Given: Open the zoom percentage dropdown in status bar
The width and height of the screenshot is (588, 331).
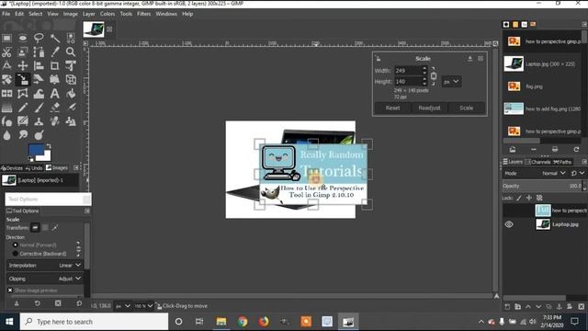Looking at the screenshot, I should pos(143,306).
